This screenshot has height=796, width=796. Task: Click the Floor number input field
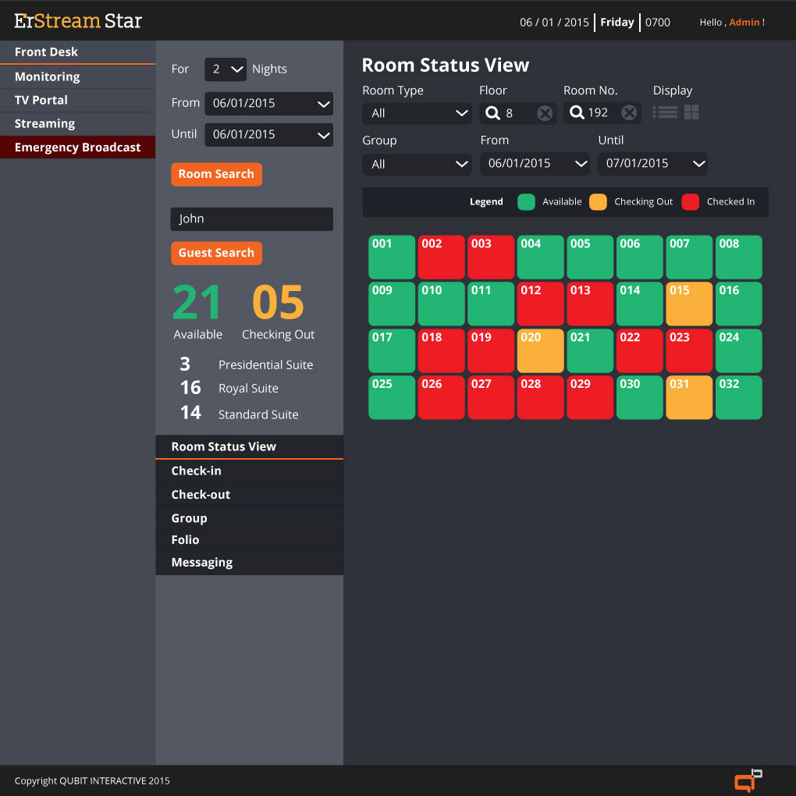[518, 112]
